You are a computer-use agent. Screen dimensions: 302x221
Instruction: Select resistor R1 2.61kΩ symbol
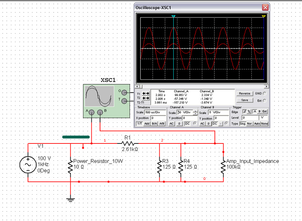pyautogui.click(x=128, y=143)
